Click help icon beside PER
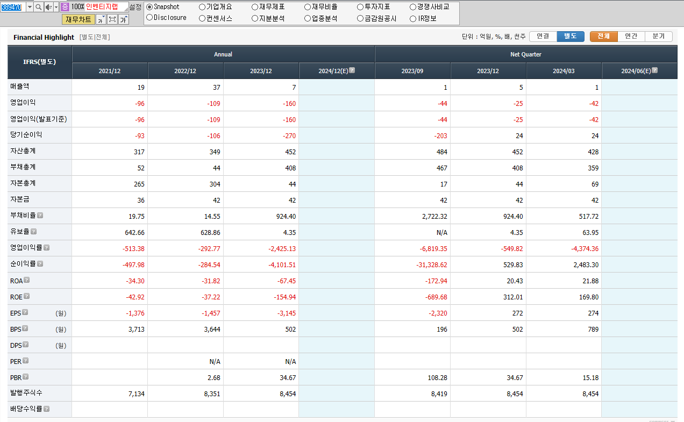Image resolution: width=684 pixels, height=422 pixels. pyautogui.click(x=26, y=361)
